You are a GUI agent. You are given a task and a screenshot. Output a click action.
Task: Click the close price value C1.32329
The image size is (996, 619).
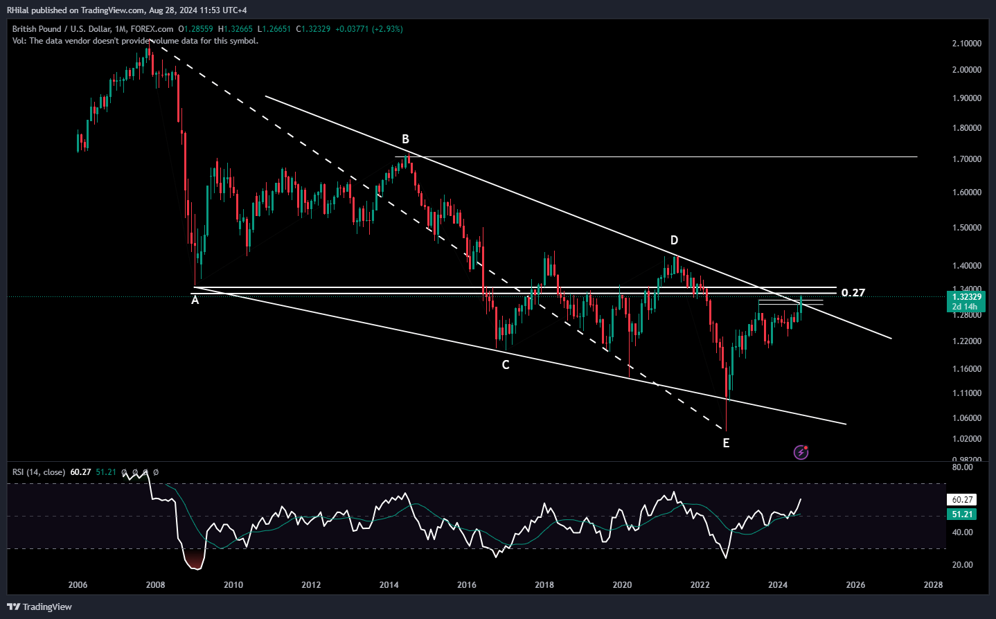coord(313,29)
